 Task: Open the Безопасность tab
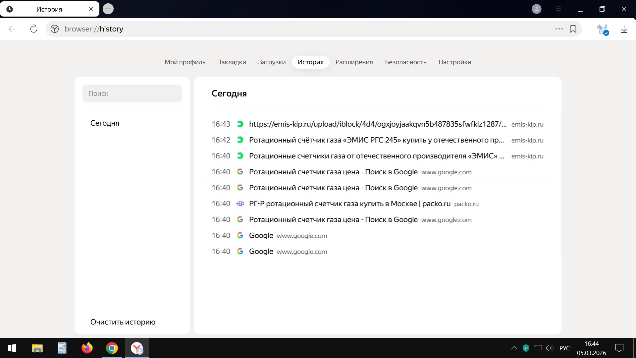[x=405, y=62]
